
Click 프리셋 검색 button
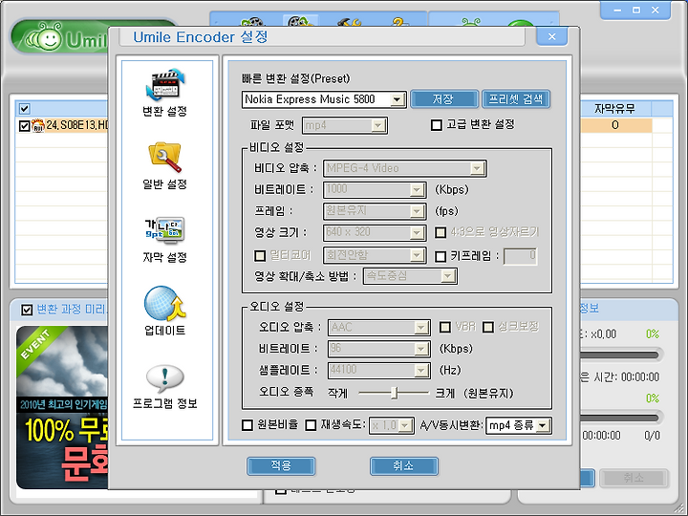point(516,99)
